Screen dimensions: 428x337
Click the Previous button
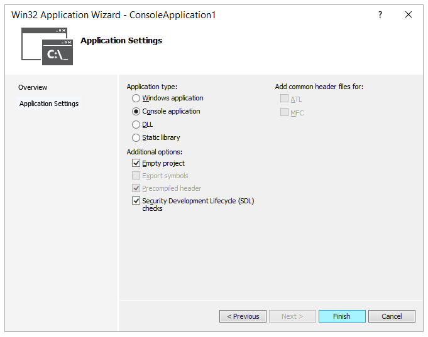coord(243,316)
